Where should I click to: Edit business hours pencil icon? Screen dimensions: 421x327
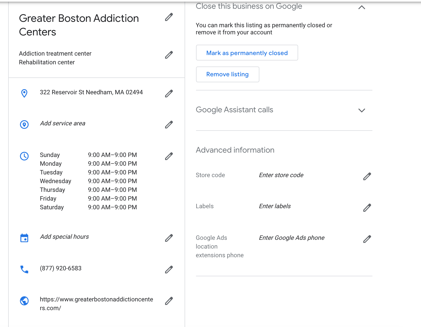pyautogui.click(x=169, y=156)
